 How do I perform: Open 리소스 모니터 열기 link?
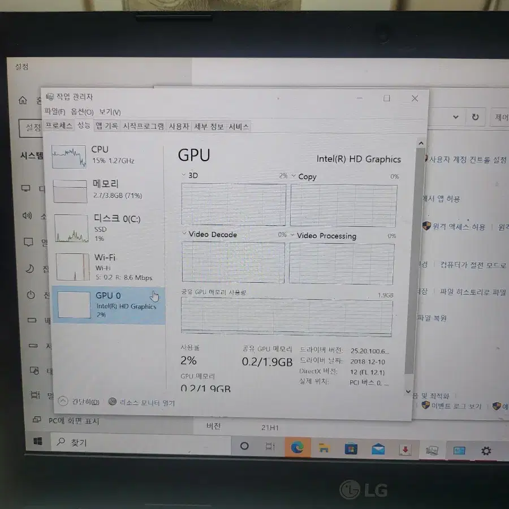click(147, 403)
